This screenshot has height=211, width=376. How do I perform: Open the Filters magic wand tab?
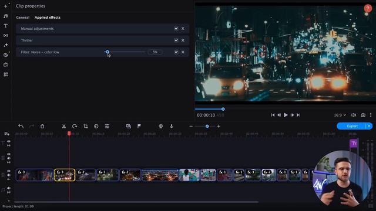[x=5, y=45]
